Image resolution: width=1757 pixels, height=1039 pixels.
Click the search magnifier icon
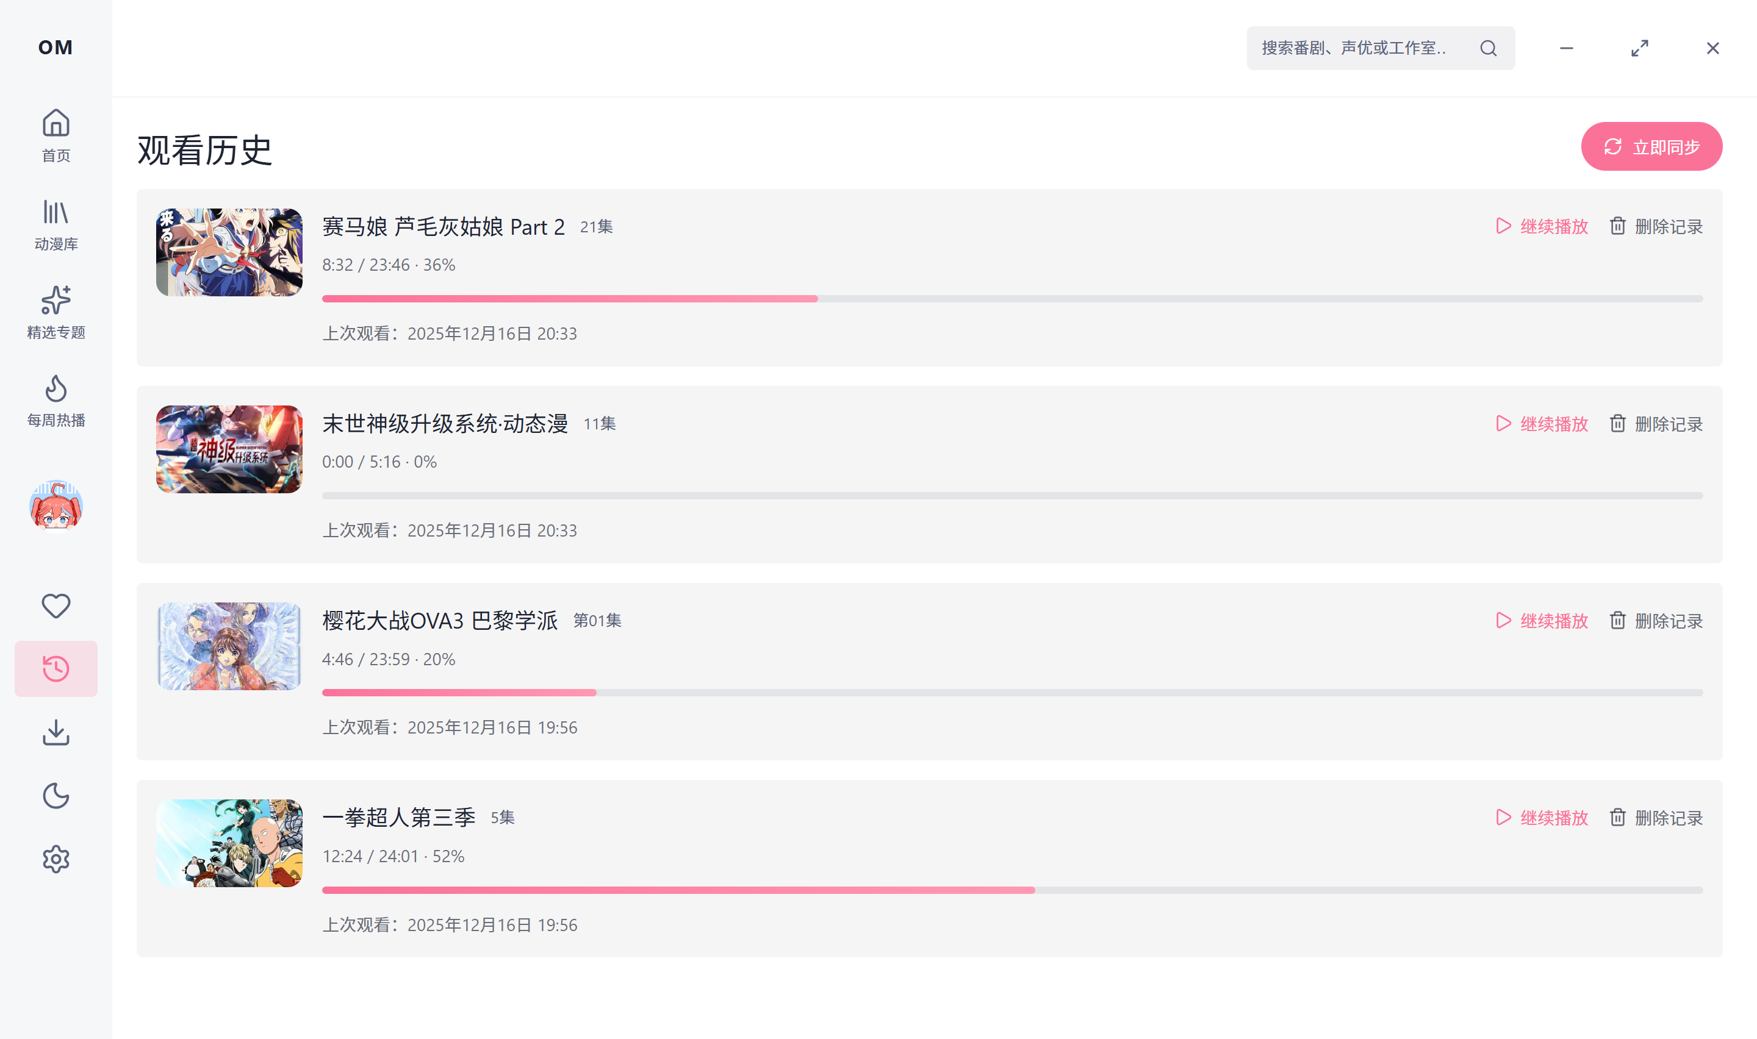click(x=1488, y=48)
